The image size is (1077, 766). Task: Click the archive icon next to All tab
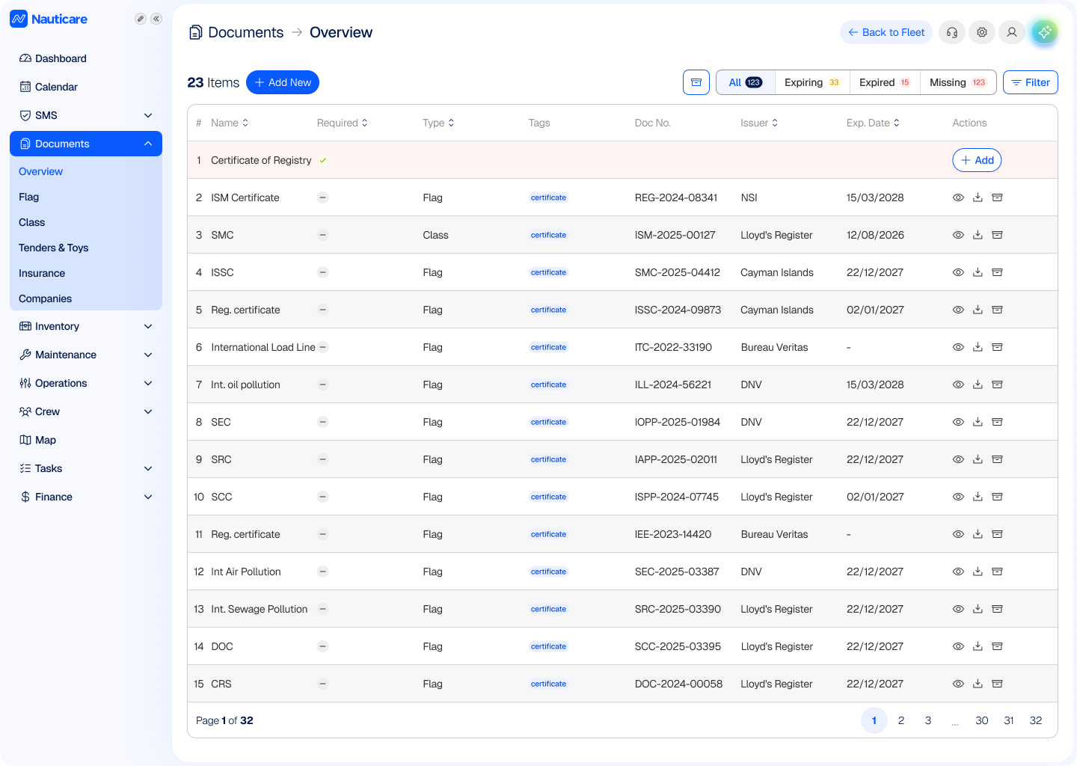(696, 82)
